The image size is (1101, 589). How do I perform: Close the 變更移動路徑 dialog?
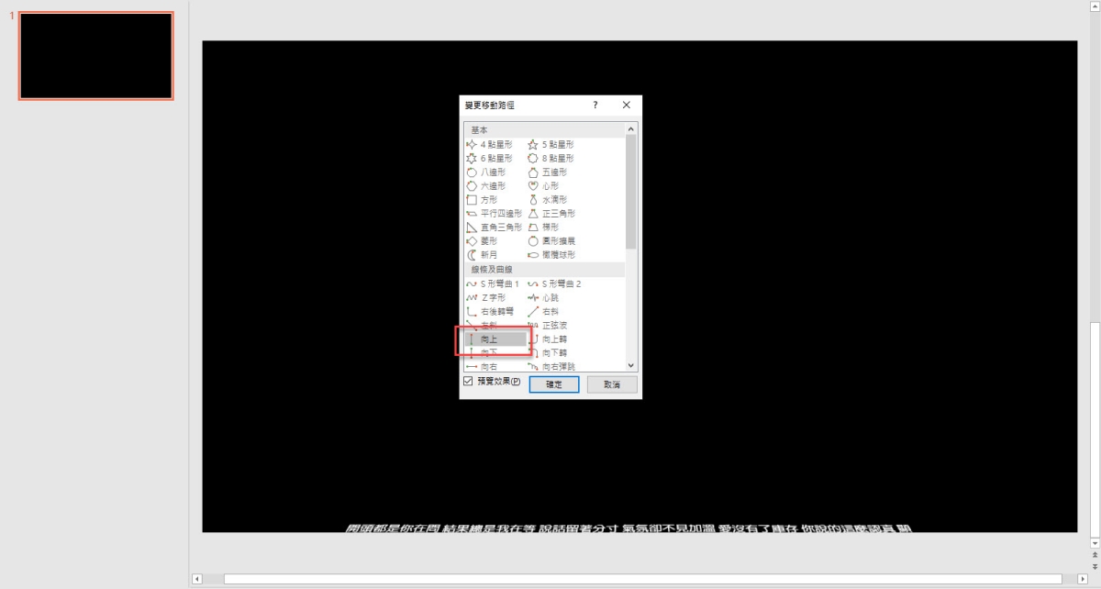pos(627,106)
